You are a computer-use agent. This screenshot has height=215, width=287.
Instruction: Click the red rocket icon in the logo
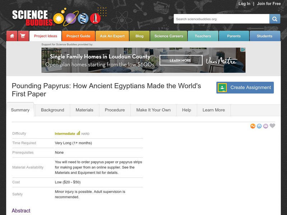coord(94,18)
